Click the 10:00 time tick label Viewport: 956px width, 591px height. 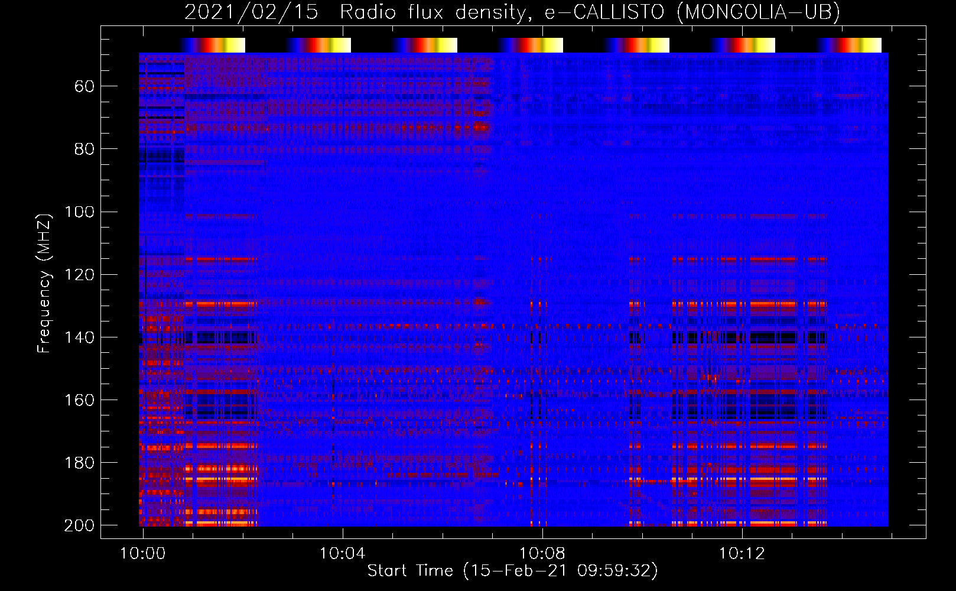[x=143, y=554]
